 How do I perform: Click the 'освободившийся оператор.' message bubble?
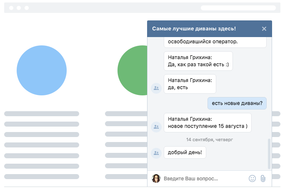coord(215,42)
